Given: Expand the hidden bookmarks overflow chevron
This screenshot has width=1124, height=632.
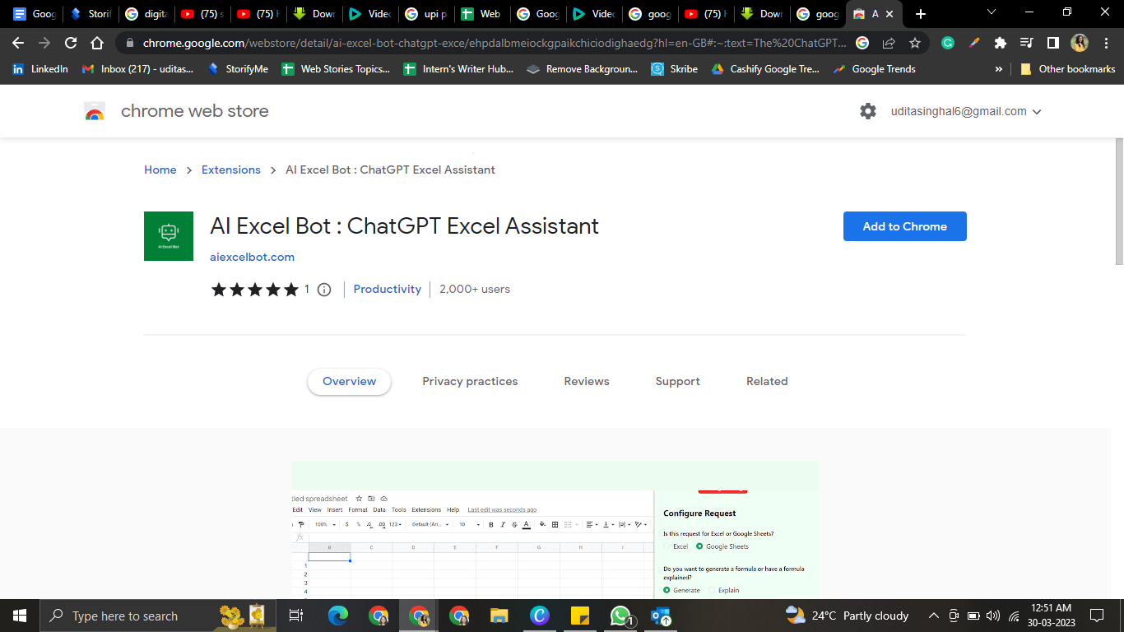Looking at the screenshot, I should pos(998,69).
